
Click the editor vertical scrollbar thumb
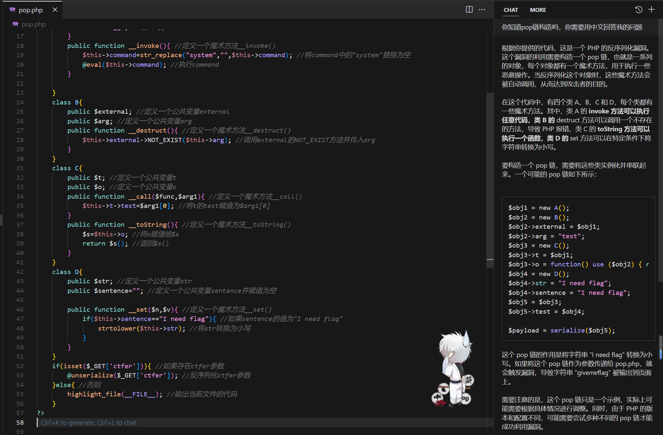pyautogui.click(x=490, y=176)
